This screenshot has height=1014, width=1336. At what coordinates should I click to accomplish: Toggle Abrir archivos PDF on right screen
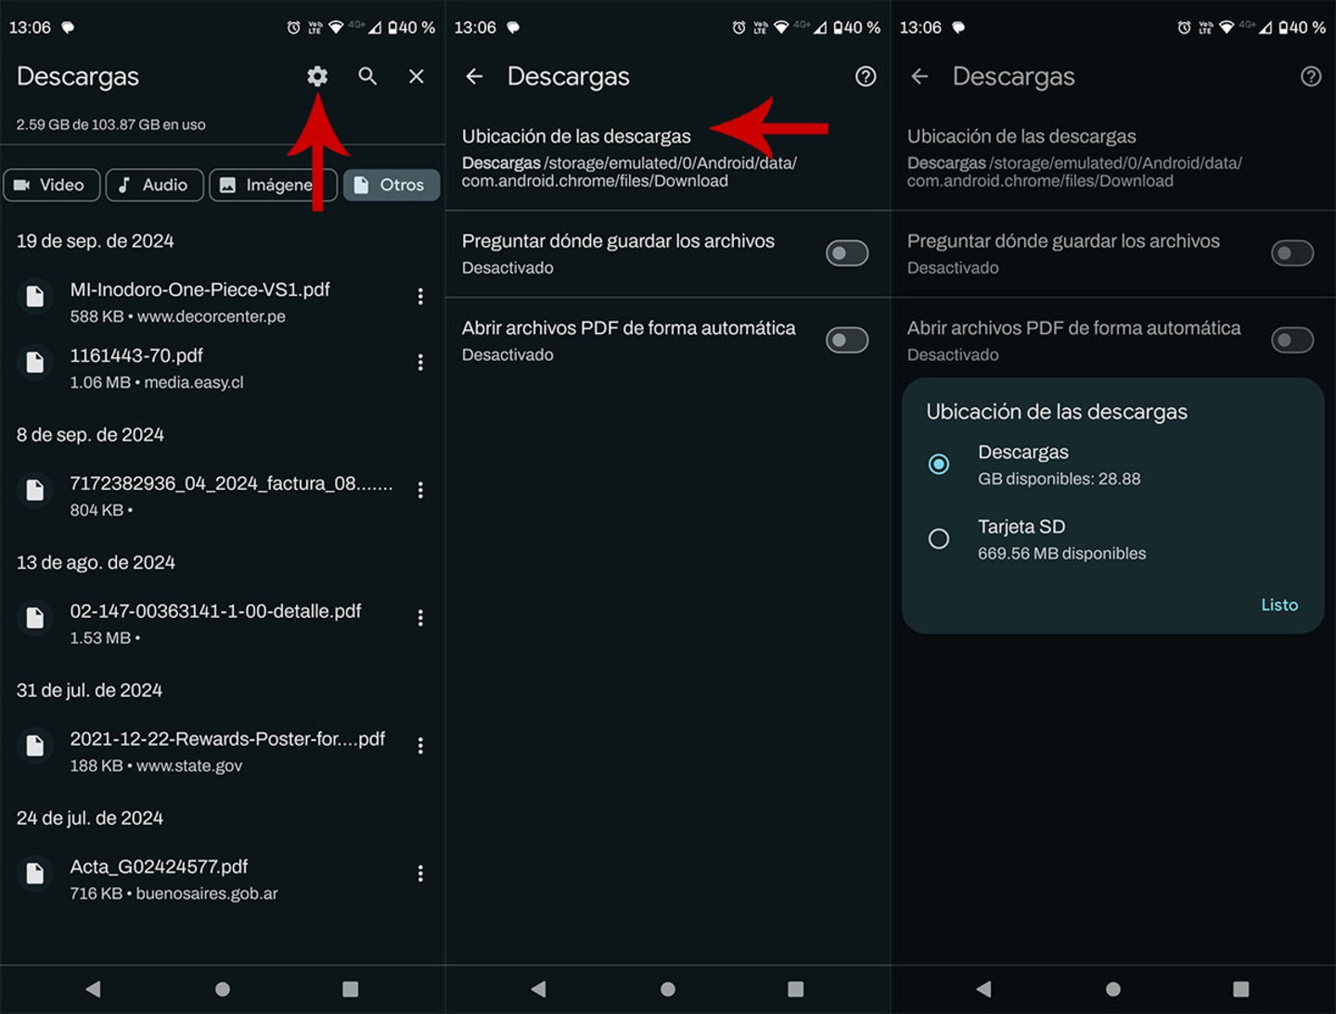pos(1292,340)
